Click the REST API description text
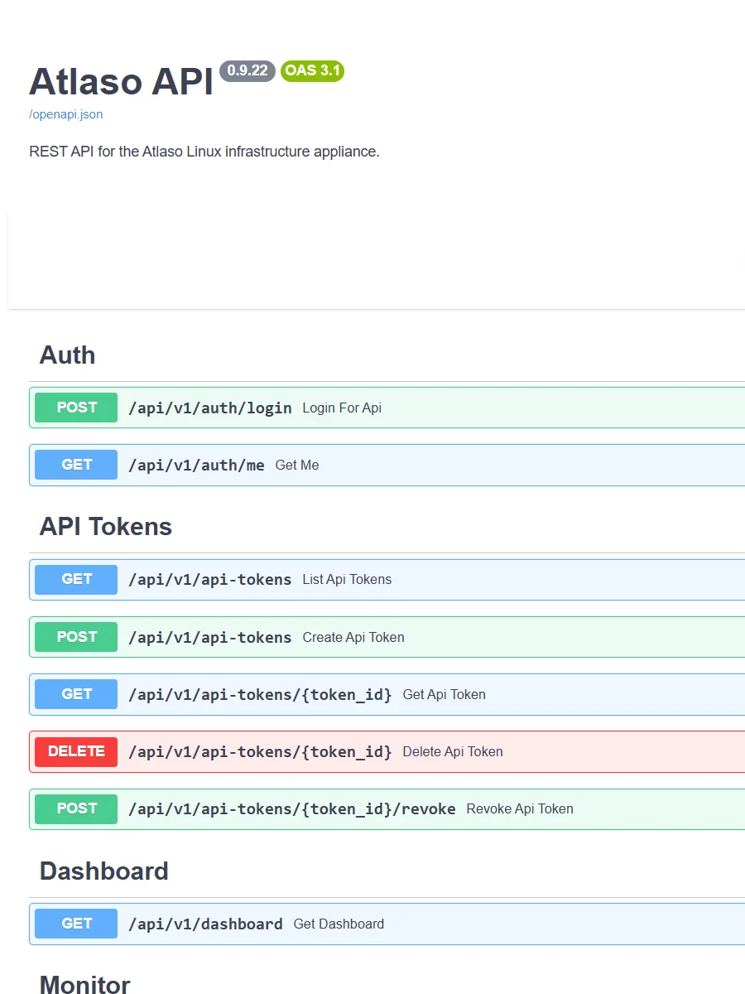Screen dimensions: 745x994 tap(204, 152)
